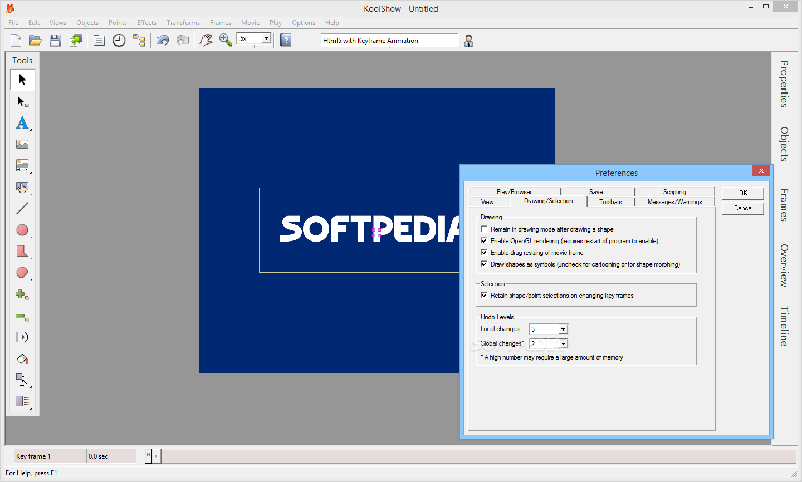Select the point selection tool

coord(22,102)
